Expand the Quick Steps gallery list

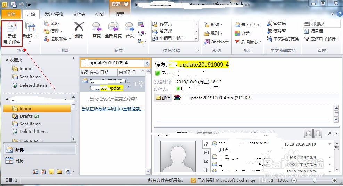coord(196,38)
